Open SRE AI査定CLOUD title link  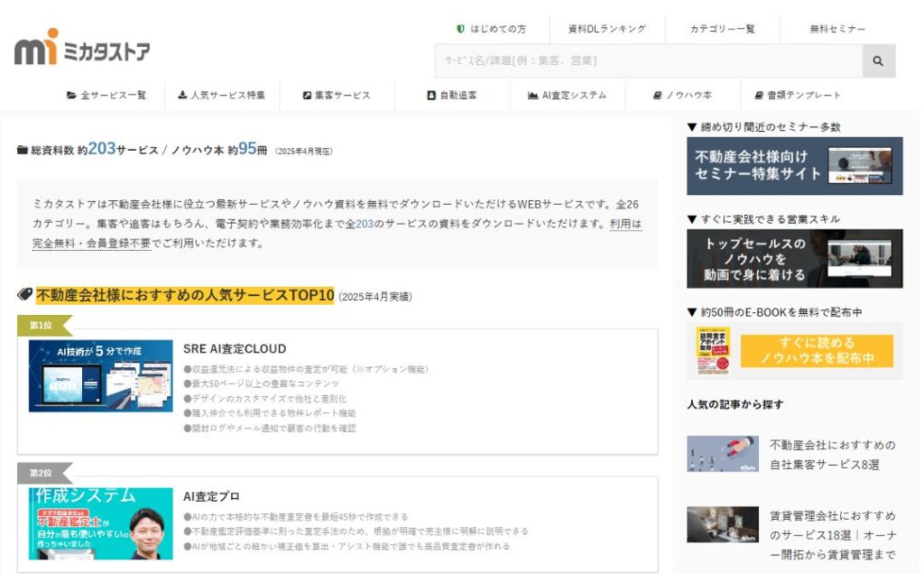point(235,348)
